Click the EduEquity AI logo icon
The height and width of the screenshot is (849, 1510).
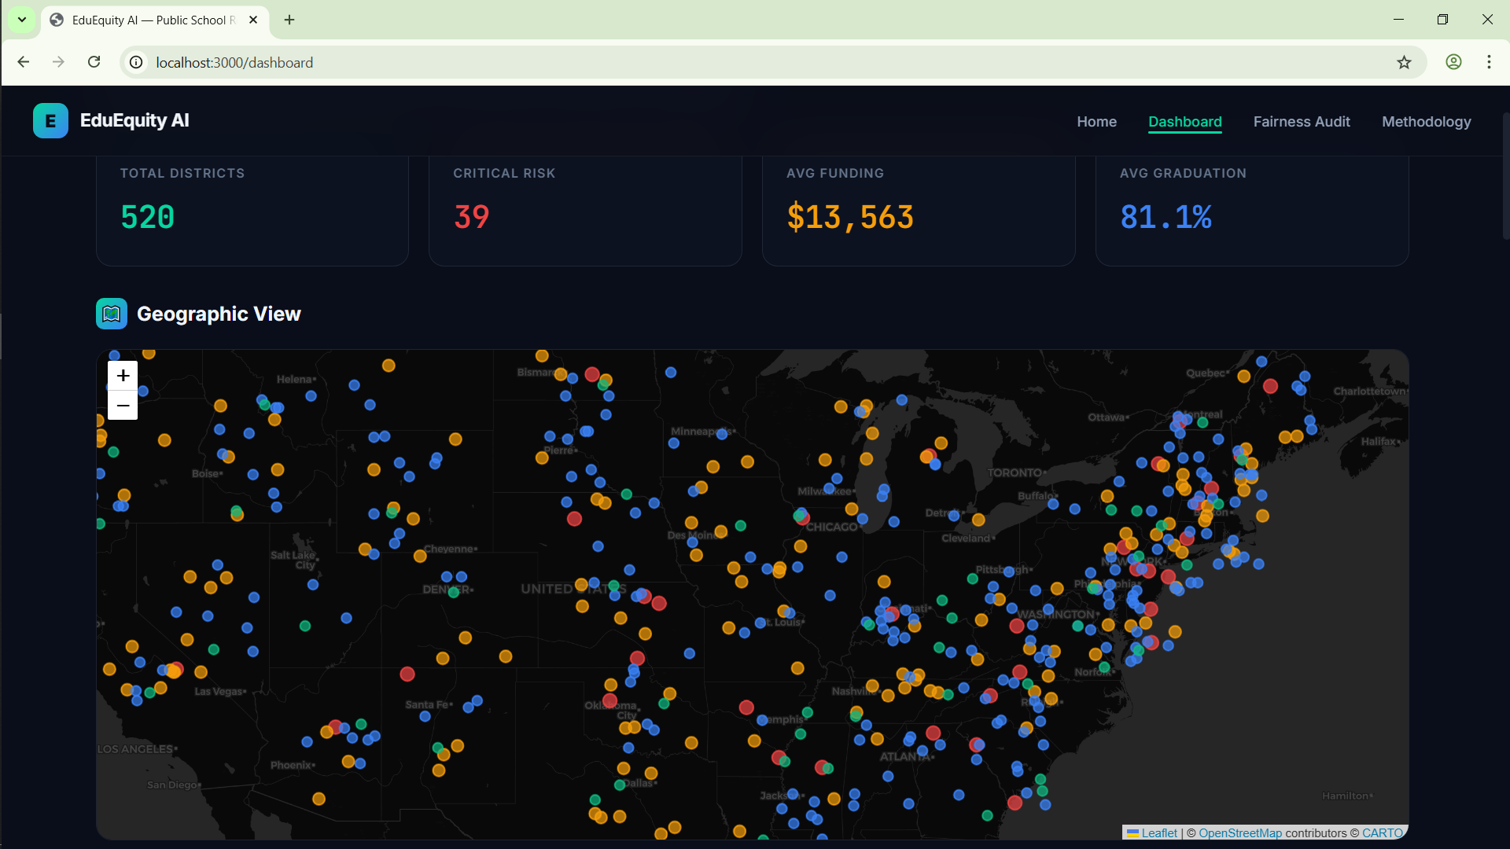pos(50,121)
